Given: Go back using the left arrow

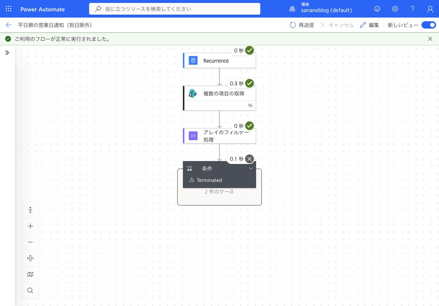Looking at the screenshot, I should [9, 25].
